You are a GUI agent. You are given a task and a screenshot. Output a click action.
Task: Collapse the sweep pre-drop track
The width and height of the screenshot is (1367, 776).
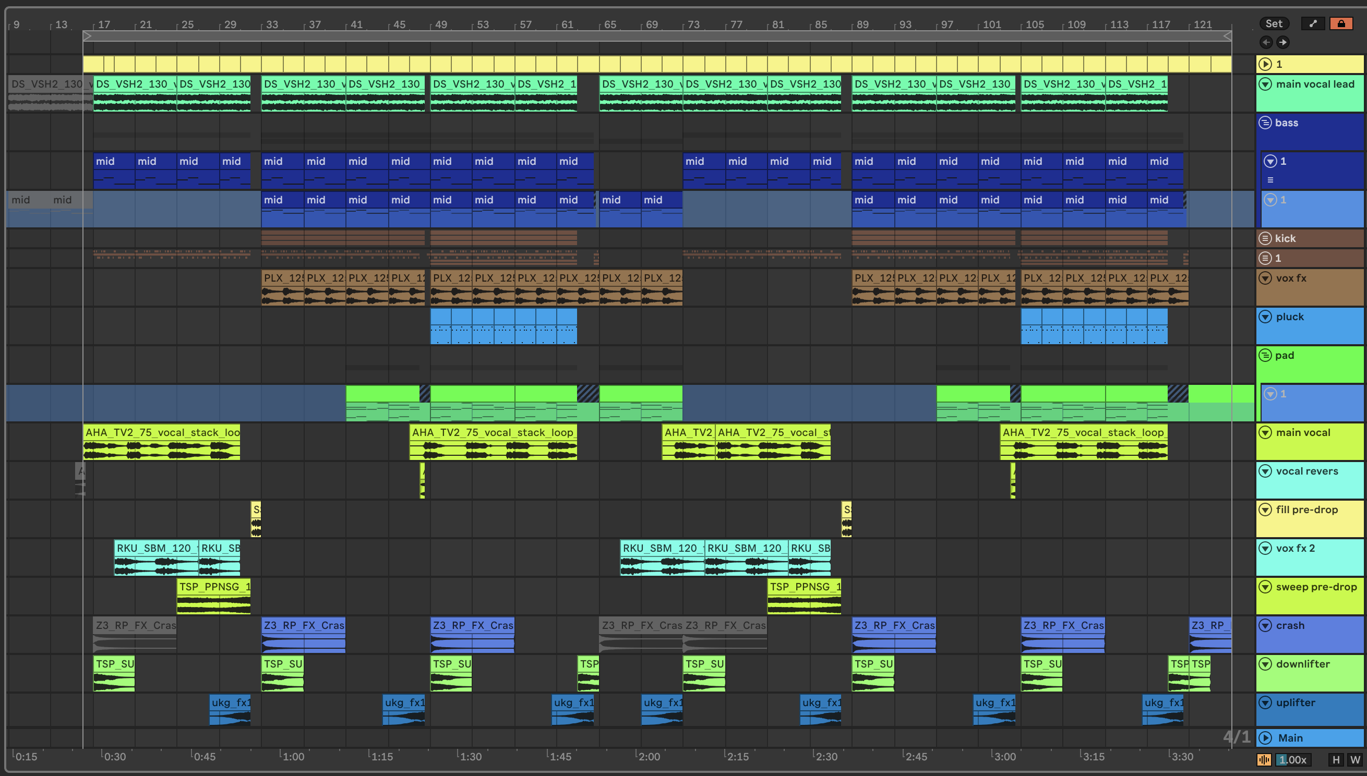pyautogui.click(x=1265, y=587)
